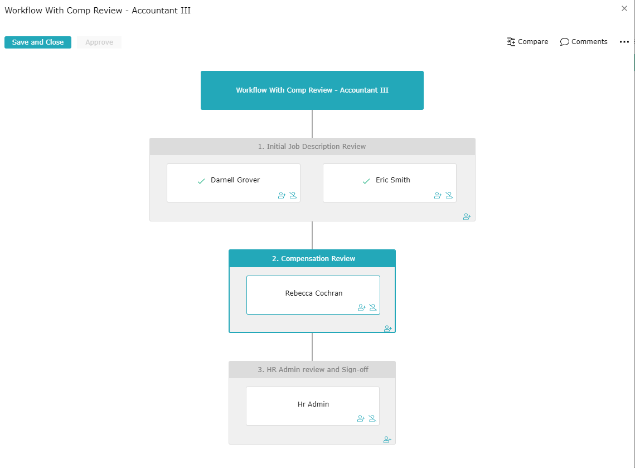Screen dimensions: 635x468
Task: Open the Comments panel
Action: point(583,41)
